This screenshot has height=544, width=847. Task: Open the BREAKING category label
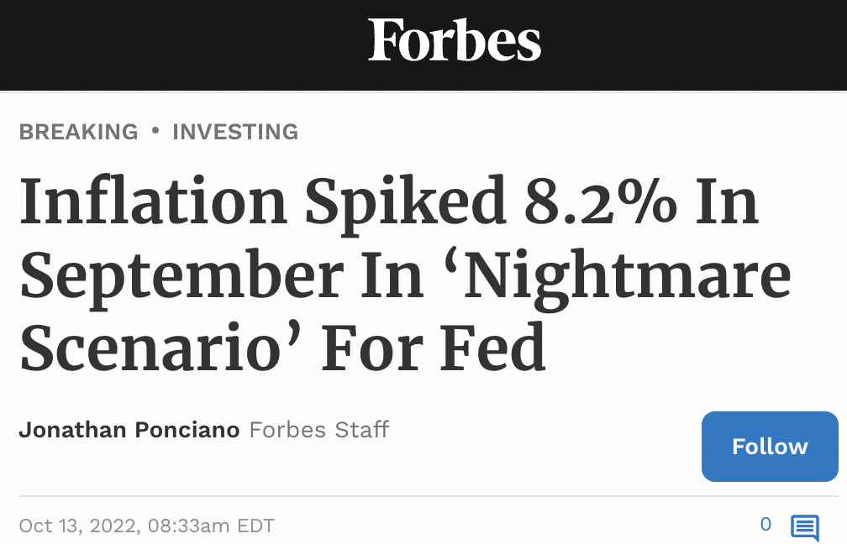click(78, 132)
